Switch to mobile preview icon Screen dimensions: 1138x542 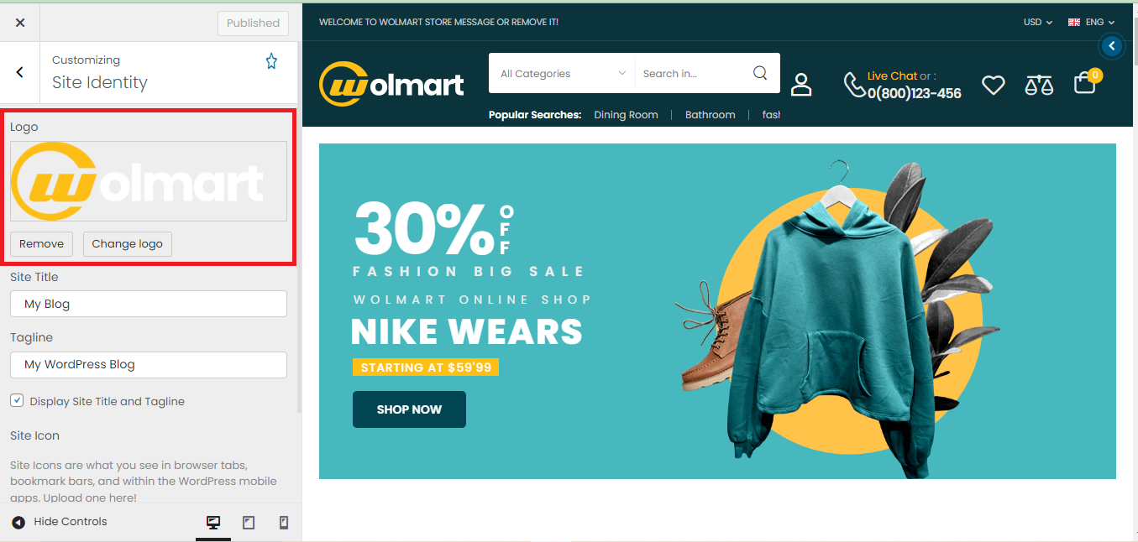pyautogui.click(x=284, y=523)
